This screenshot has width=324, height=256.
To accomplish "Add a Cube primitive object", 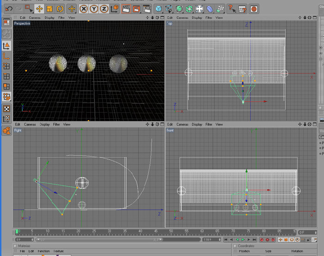I will point(158,9).
